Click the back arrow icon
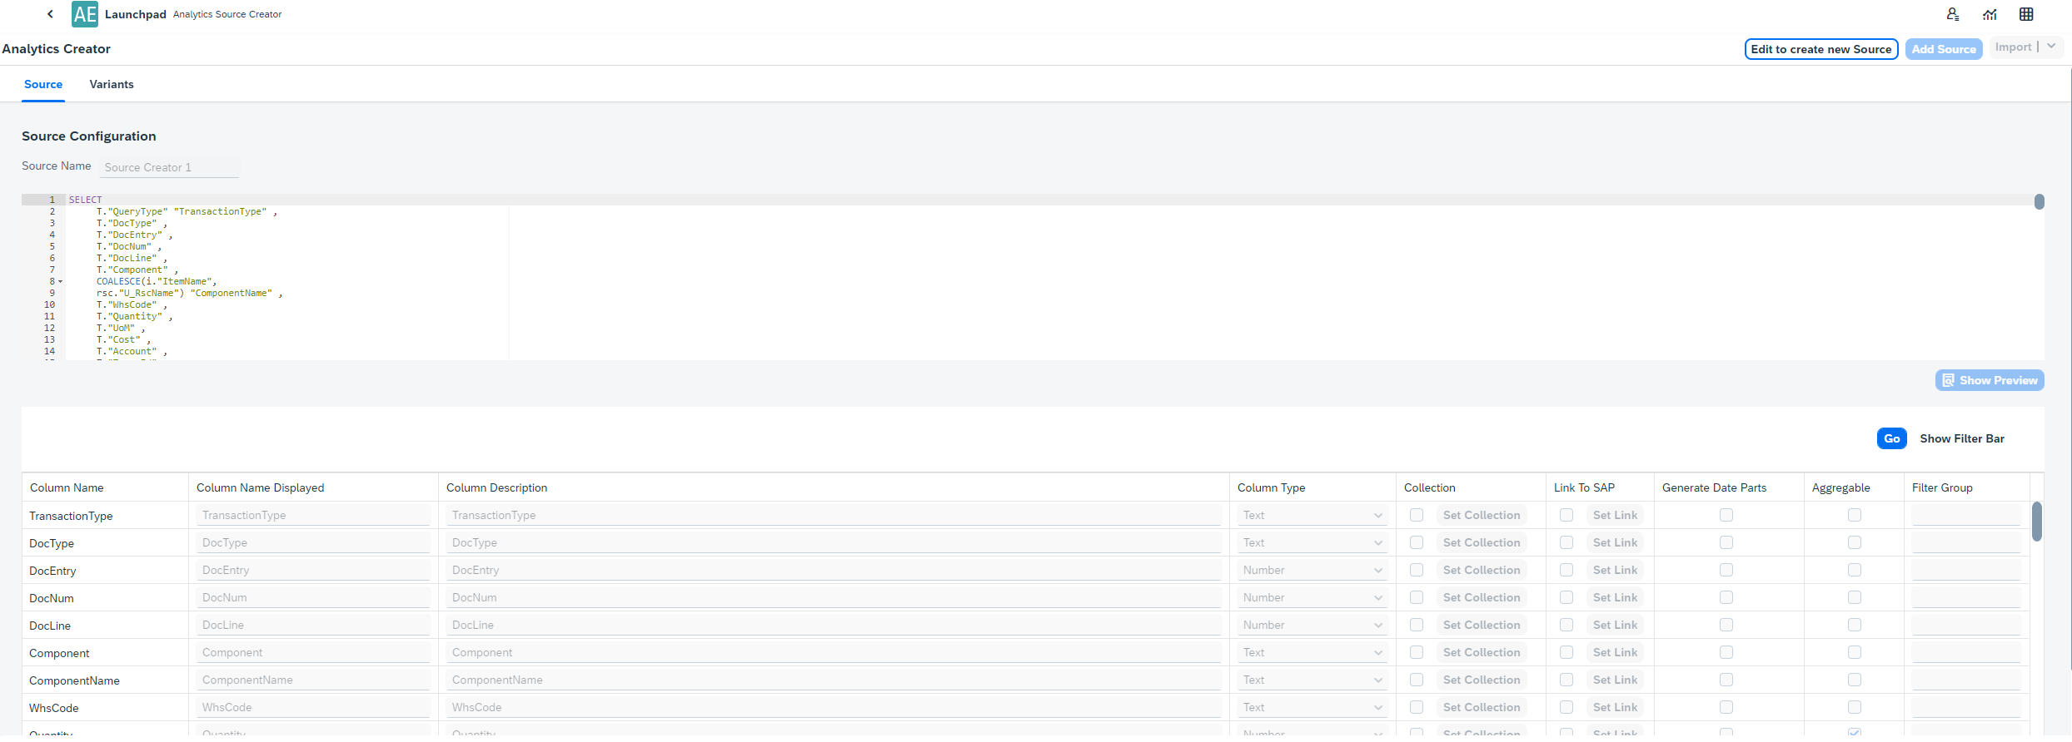This screenshot has height=742, width=2072. click(x=51, y=14)
